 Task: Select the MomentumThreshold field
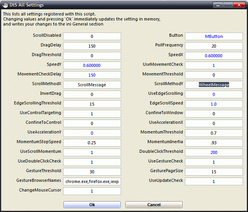[214, 133]
